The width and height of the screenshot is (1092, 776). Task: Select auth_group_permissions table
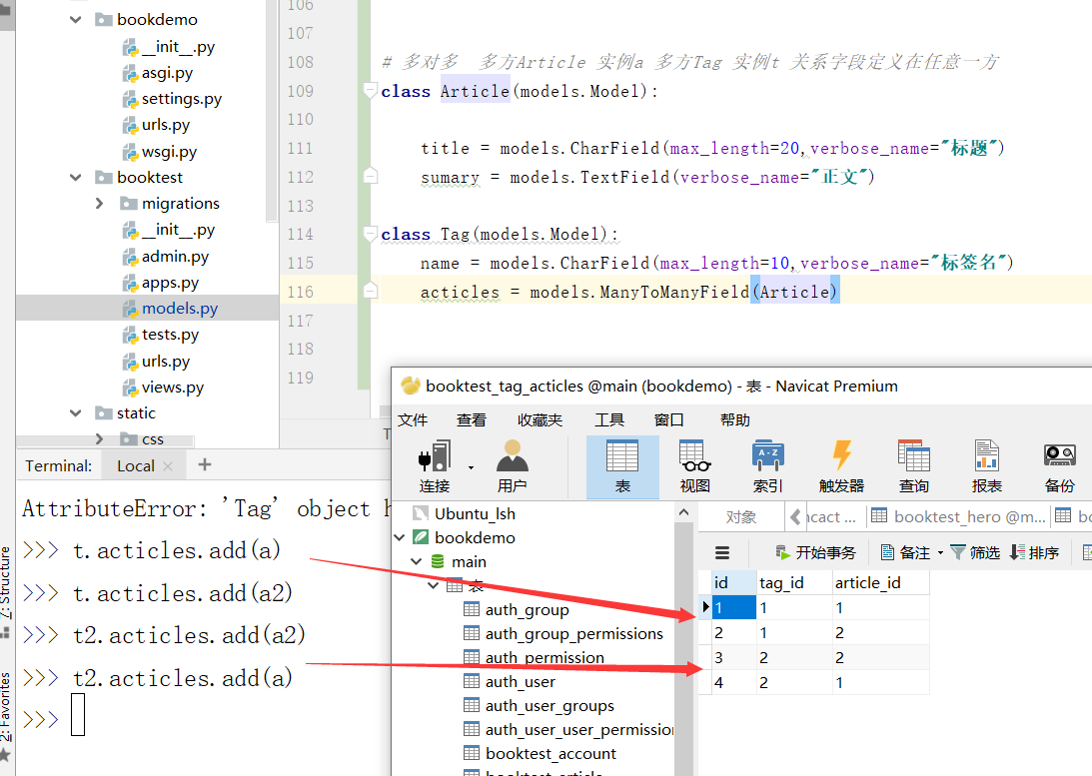(x=563, y=634)
